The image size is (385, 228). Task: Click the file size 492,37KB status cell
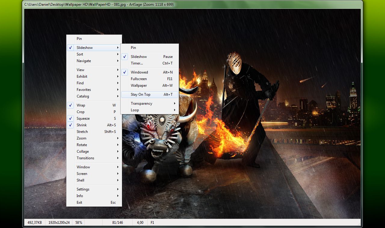coord(35,223)
